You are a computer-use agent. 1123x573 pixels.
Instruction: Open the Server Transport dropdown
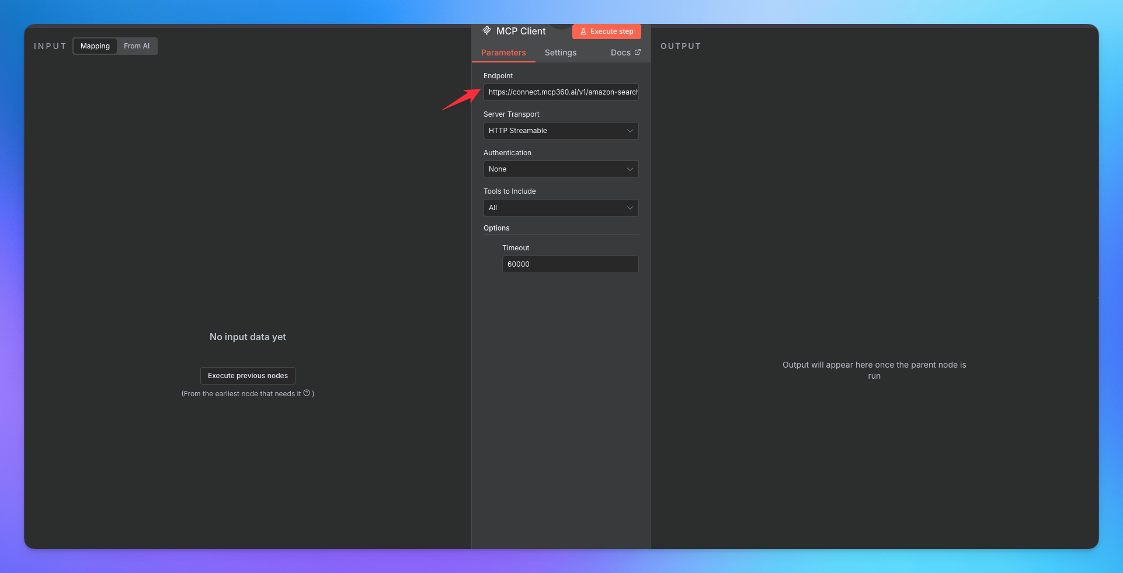(561, 131)
